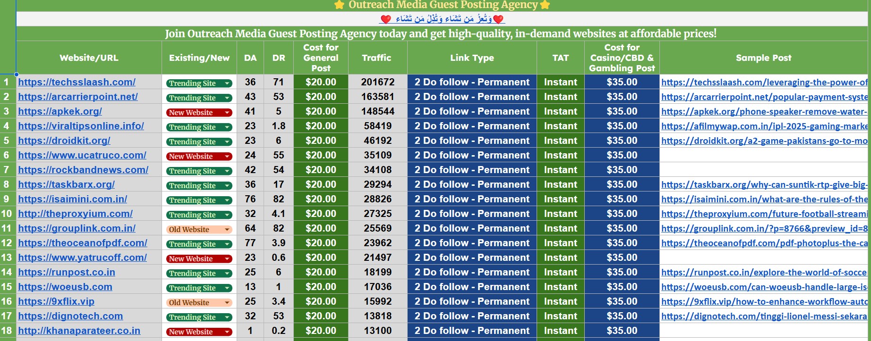Open the viraltipsonline.info website link

81,126
